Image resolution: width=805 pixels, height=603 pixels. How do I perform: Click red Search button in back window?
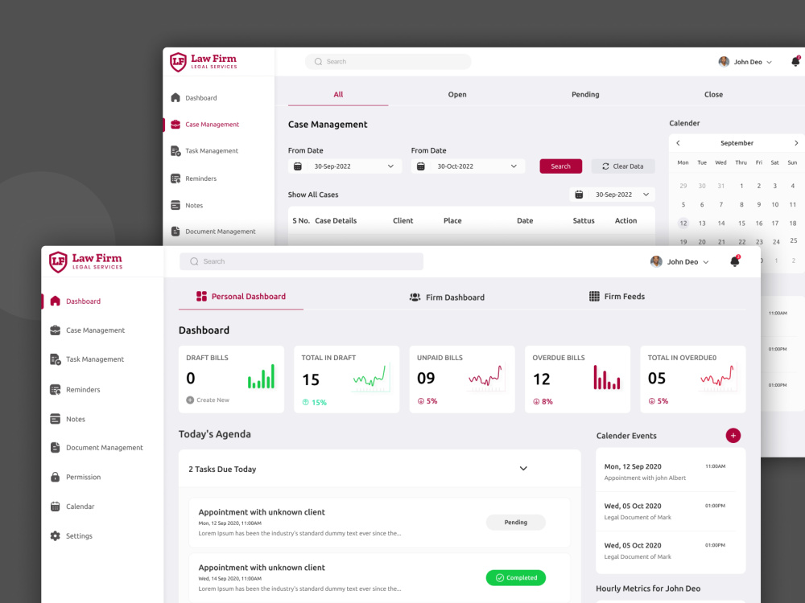(x=560, y=166)
